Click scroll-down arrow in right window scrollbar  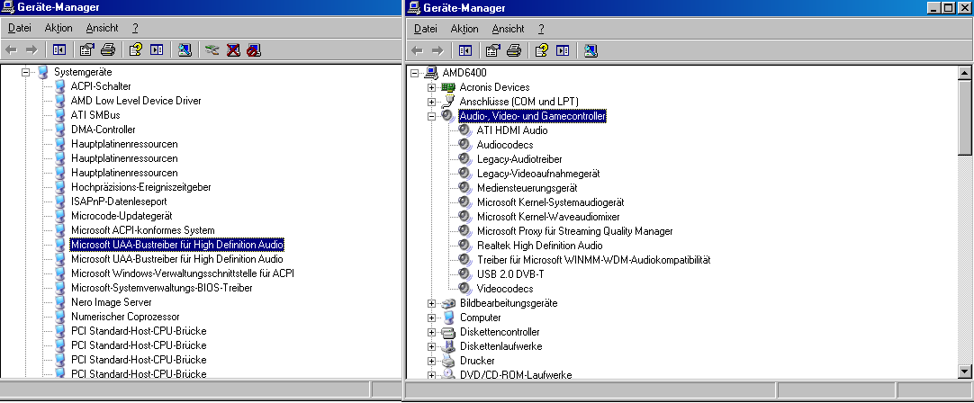(965, 372)
